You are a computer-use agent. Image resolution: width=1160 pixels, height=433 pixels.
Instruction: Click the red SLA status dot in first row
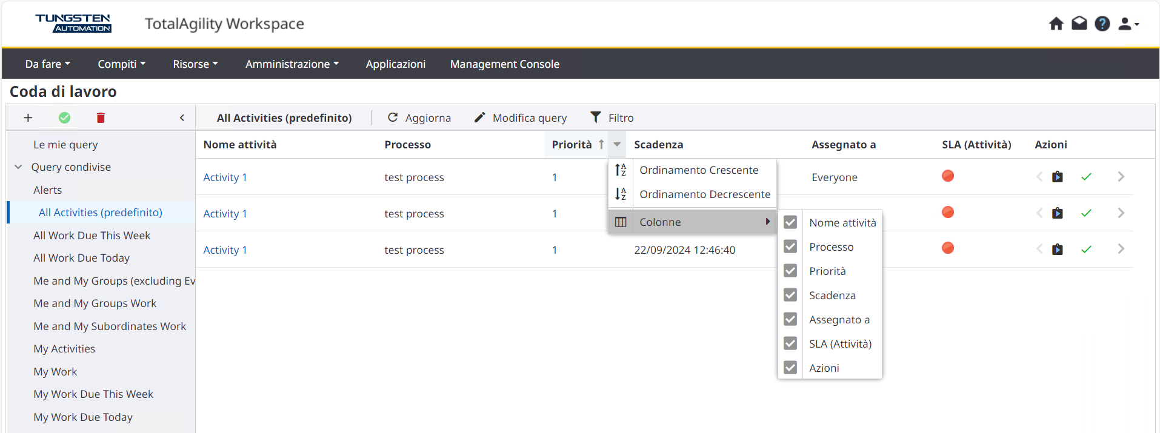pyautogui.click(x=948, y=176)
